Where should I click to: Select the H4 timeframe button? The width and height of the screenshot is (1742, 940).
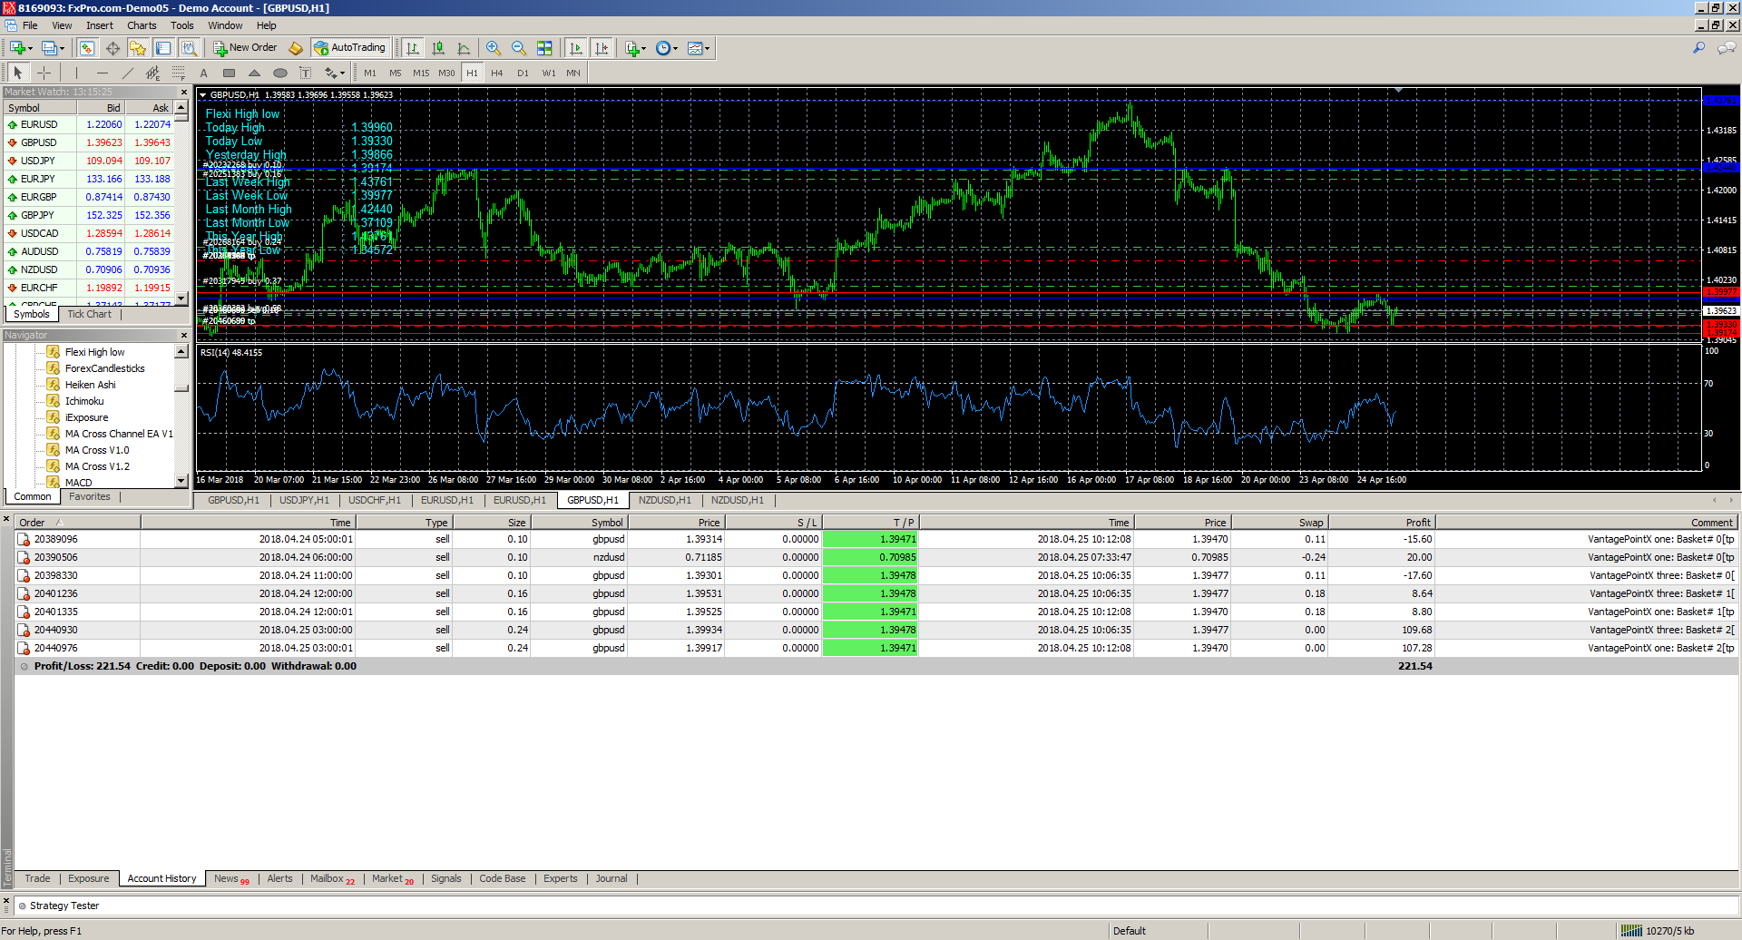point(496,73)
